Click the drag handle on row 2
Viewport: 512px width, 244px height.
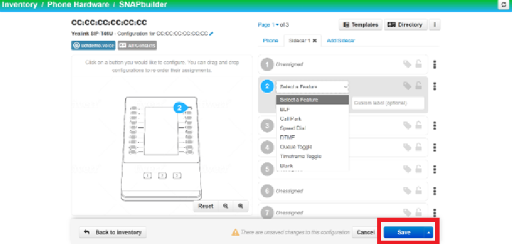pos(435,86)
